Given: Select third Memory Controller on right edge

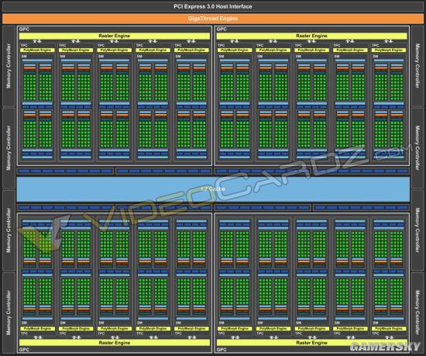Looking at the screenshot, I should click(x=417, y=230).
